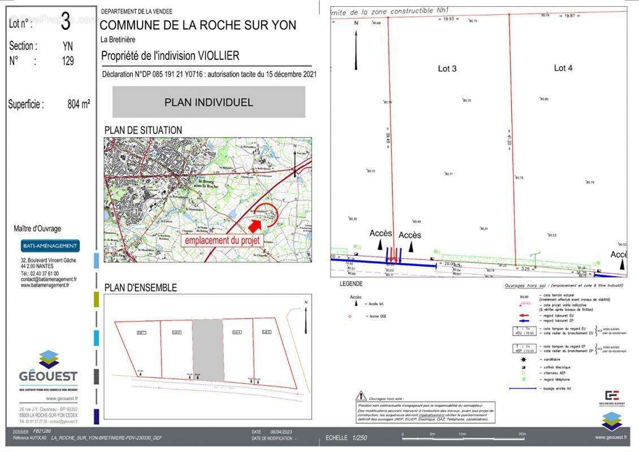Click the borne OGE red circle in legend
The image size is (639, 452).
(350, 316)
